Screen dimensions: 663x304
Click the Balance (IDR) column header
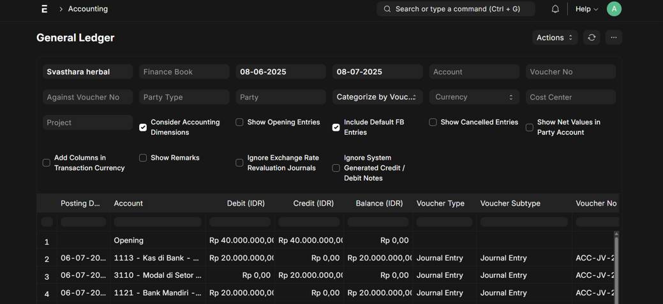pyautogui.click(x=379, y=203)
